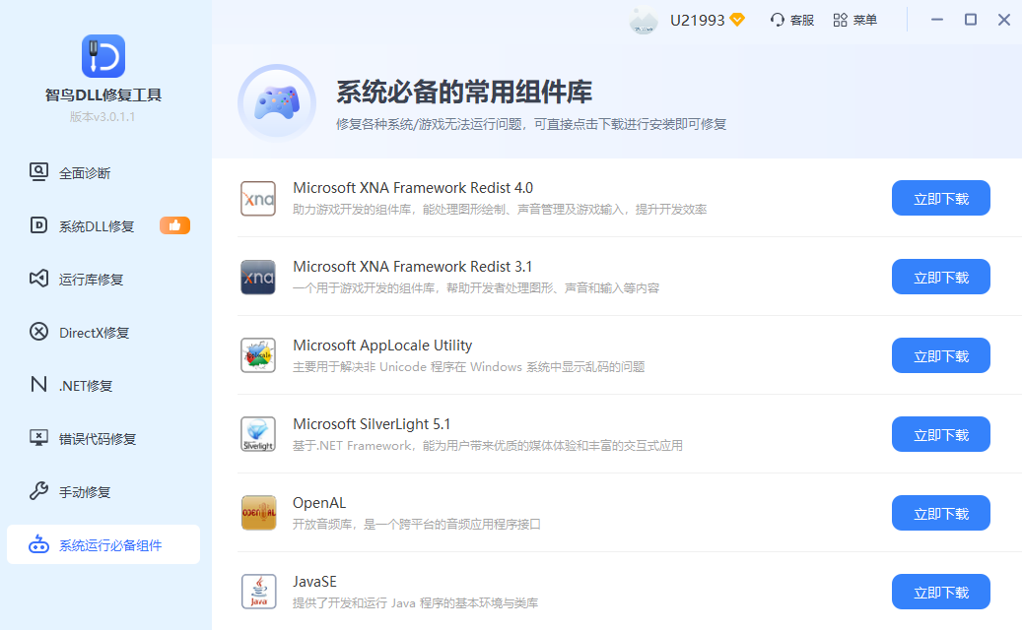Click the DirectX修复 X circle icon
The height and width of the screenshot is (630, 1022).
coord(38,332)
